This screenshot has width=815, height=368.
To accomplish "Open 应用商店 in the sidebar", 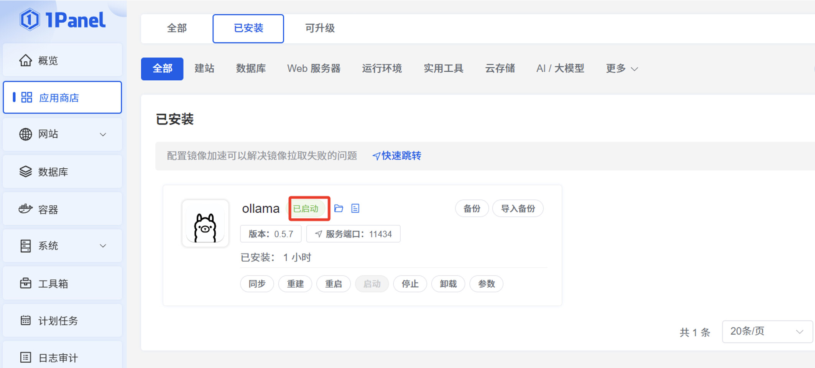I will 62,97.
